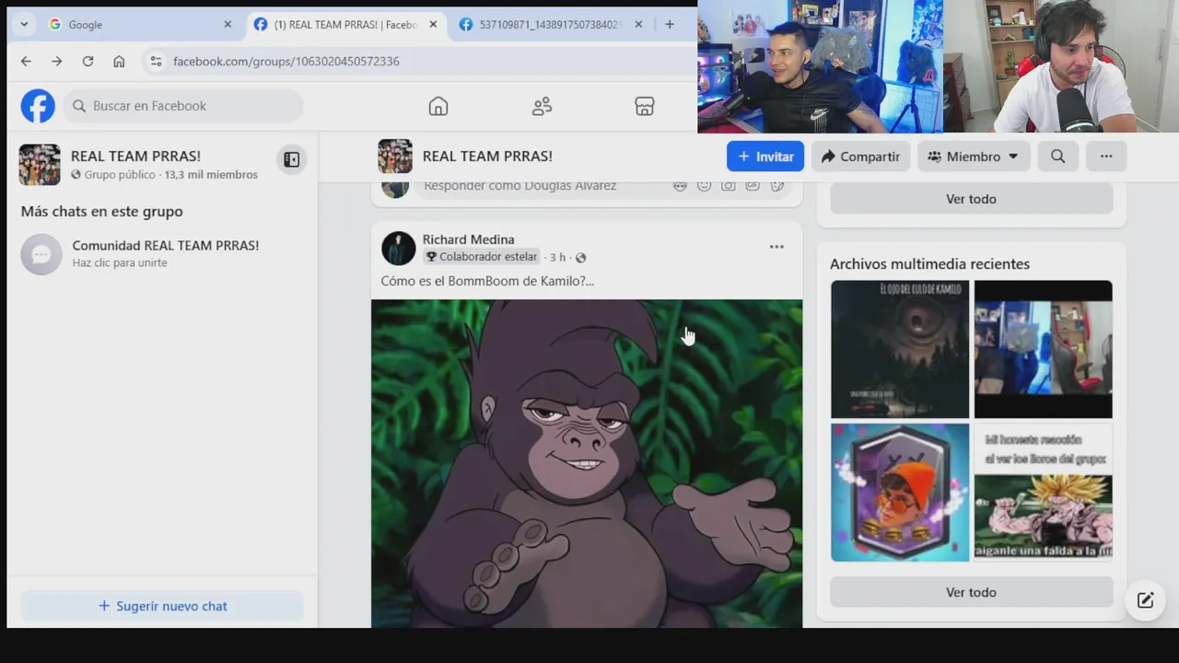Attach photo with camera icon in reply
This screenshot has height=663, width=1179.
(729, 185)
